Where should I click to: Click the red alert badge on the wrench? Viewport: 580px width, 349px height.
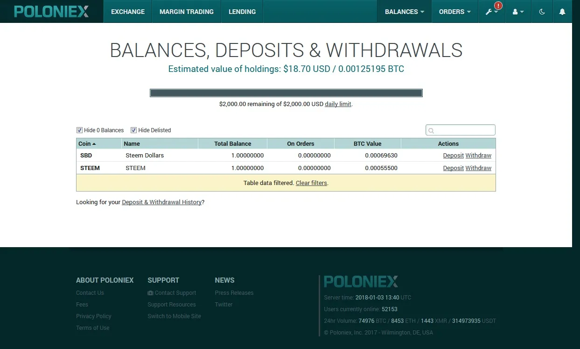(498, 6)
